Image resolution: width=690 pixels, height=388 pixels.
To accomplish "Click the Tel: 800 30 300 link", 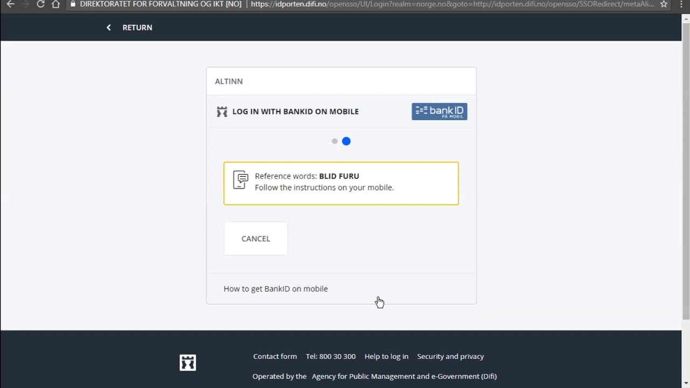I will 330,356.
